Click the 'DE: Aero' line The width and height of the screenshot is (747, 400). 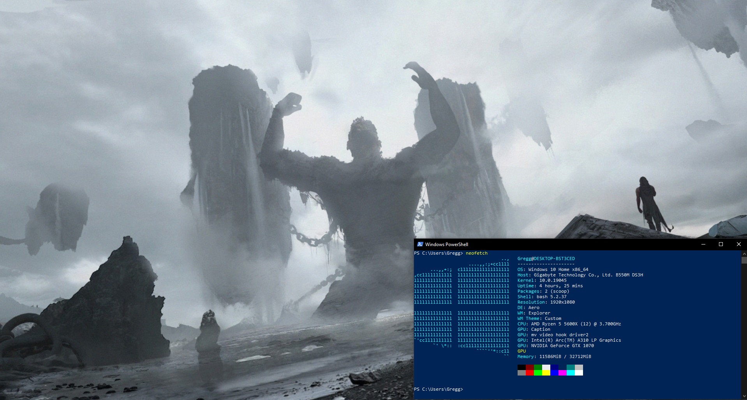528,307
